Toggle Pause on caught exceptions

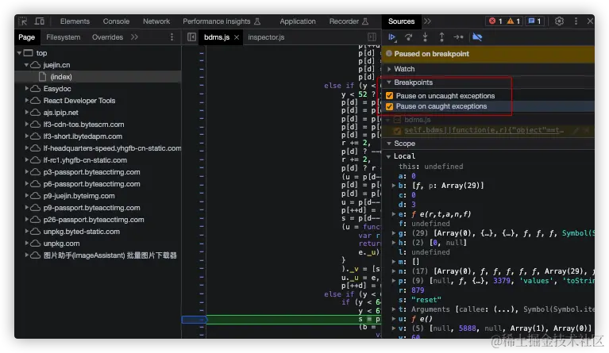[x=390, y=106]
